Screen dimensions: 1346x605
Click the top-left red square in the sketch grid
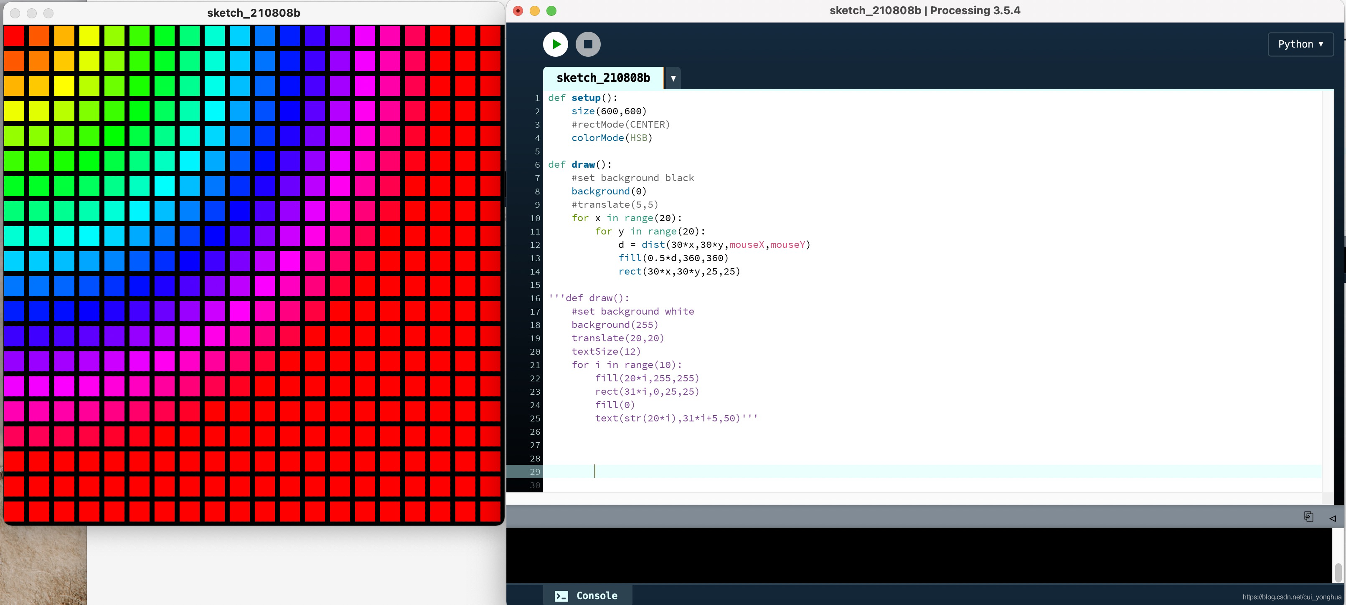15,35
